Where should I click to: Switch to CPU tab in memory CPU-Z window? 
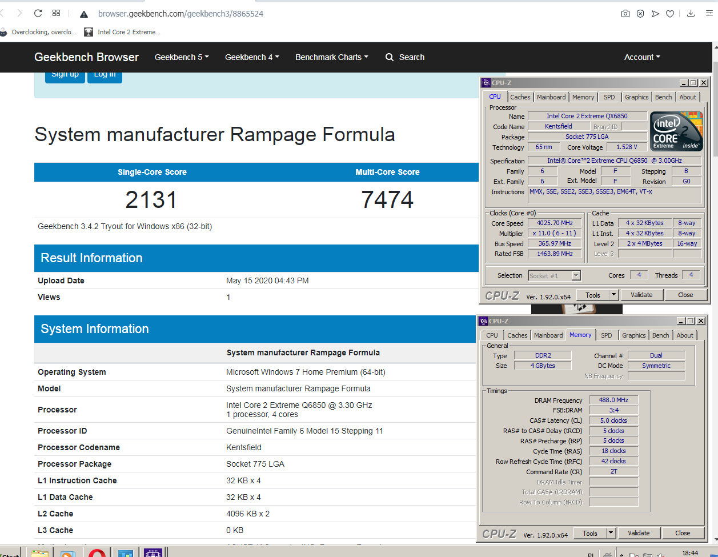[x=492, y=335]
